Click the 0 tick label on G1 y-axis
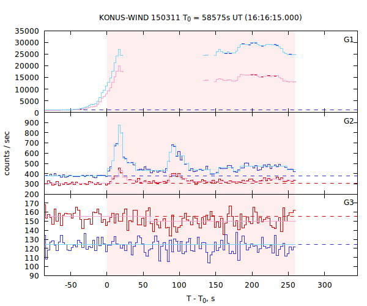 point(36,113)
